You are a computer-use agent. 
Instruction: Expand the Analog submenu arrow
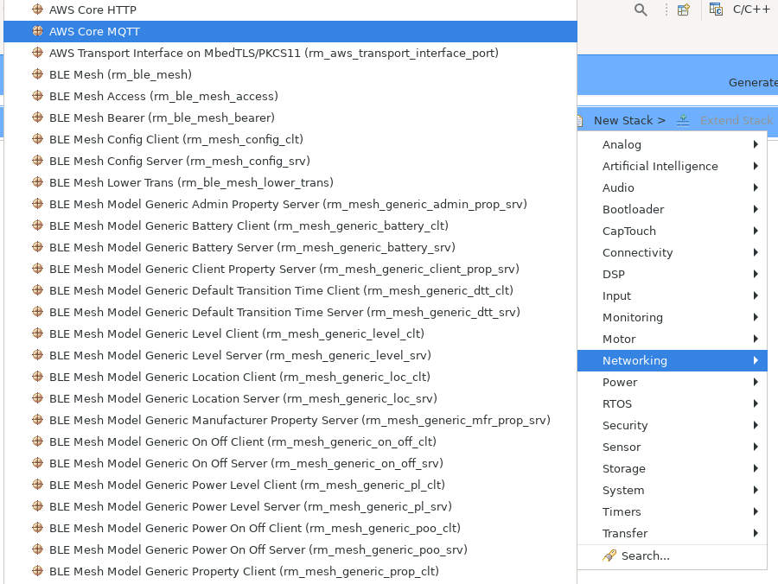click(x=756, y=144)
